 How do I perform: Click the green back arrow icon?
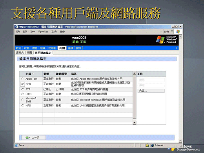27,137
